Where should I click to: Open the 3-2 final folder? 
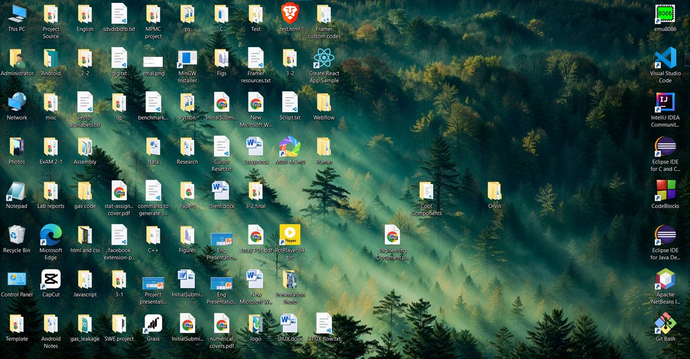pyautogui.click(x=256, y=194)
